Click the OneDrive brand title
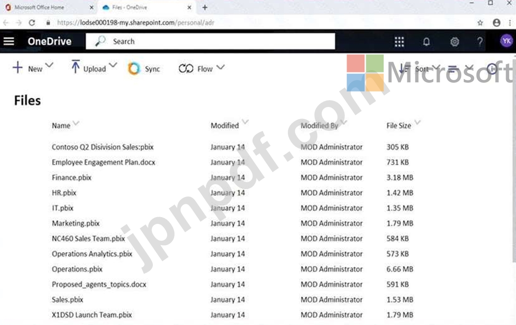Viewport: 516px width, 325px height. pyautogui.click(x=50, y=41)
